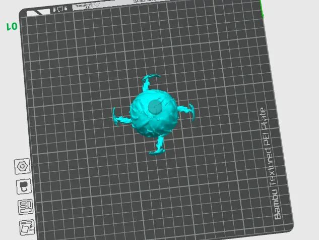Toggle the plate lock icon
319x240 pixels.
coord(24,186)
